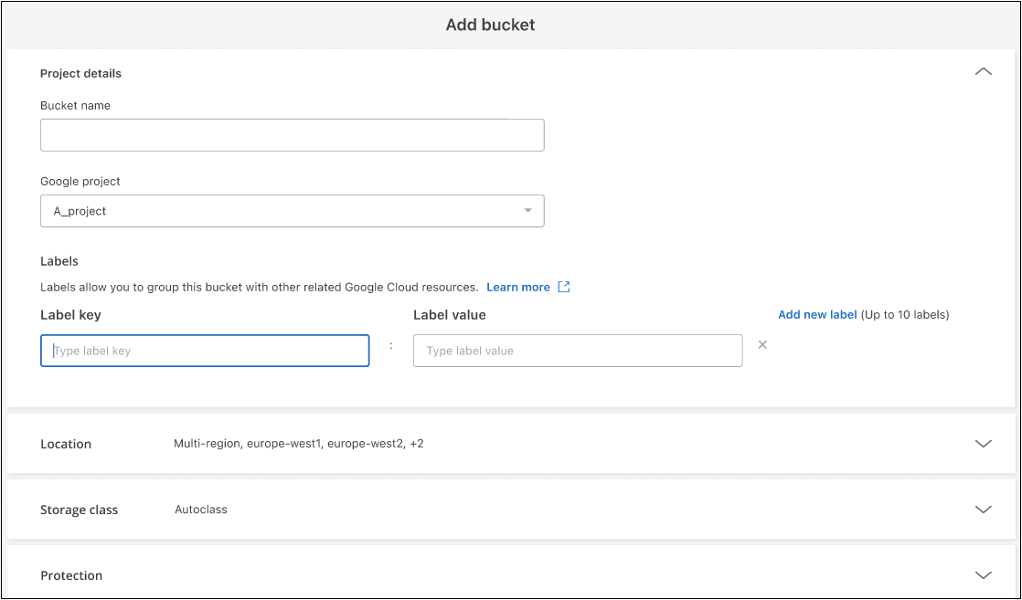Screen dimensions: 1022x600
Task: Remove the label row with X icon
Action: pos(762,345)
